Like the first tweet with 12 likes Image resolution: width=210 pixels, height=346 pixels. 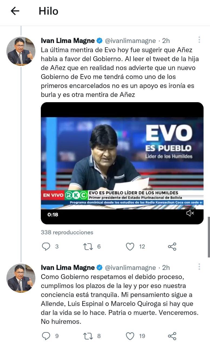[130, 246]
